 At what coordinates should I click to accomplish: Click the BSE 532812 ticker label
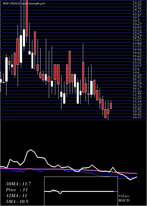12,4
